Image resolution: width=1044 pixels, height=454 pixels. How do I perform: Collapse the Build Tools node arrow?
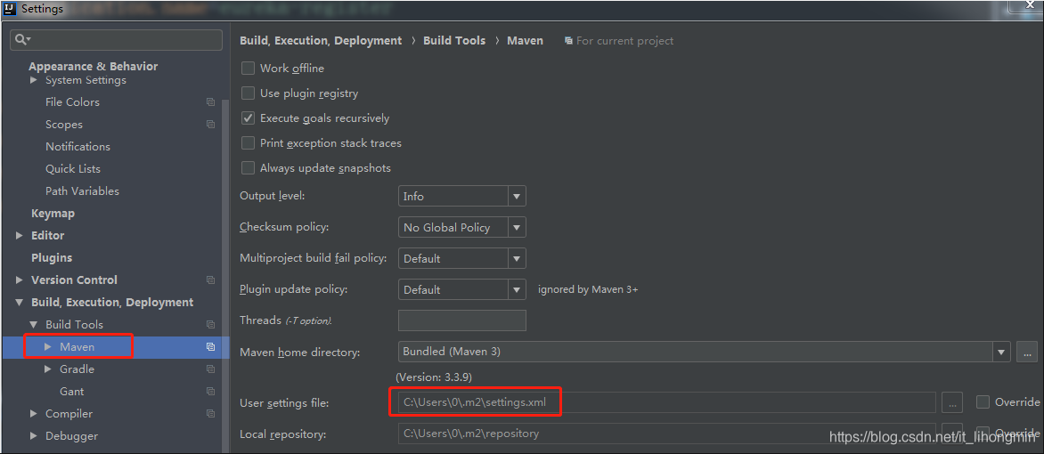click(x=34, y=325)
